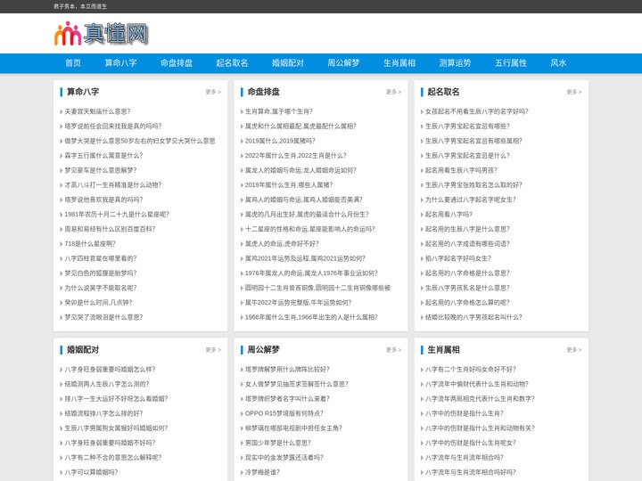Select 起名取名 in the navigation bar

point(232,63)
